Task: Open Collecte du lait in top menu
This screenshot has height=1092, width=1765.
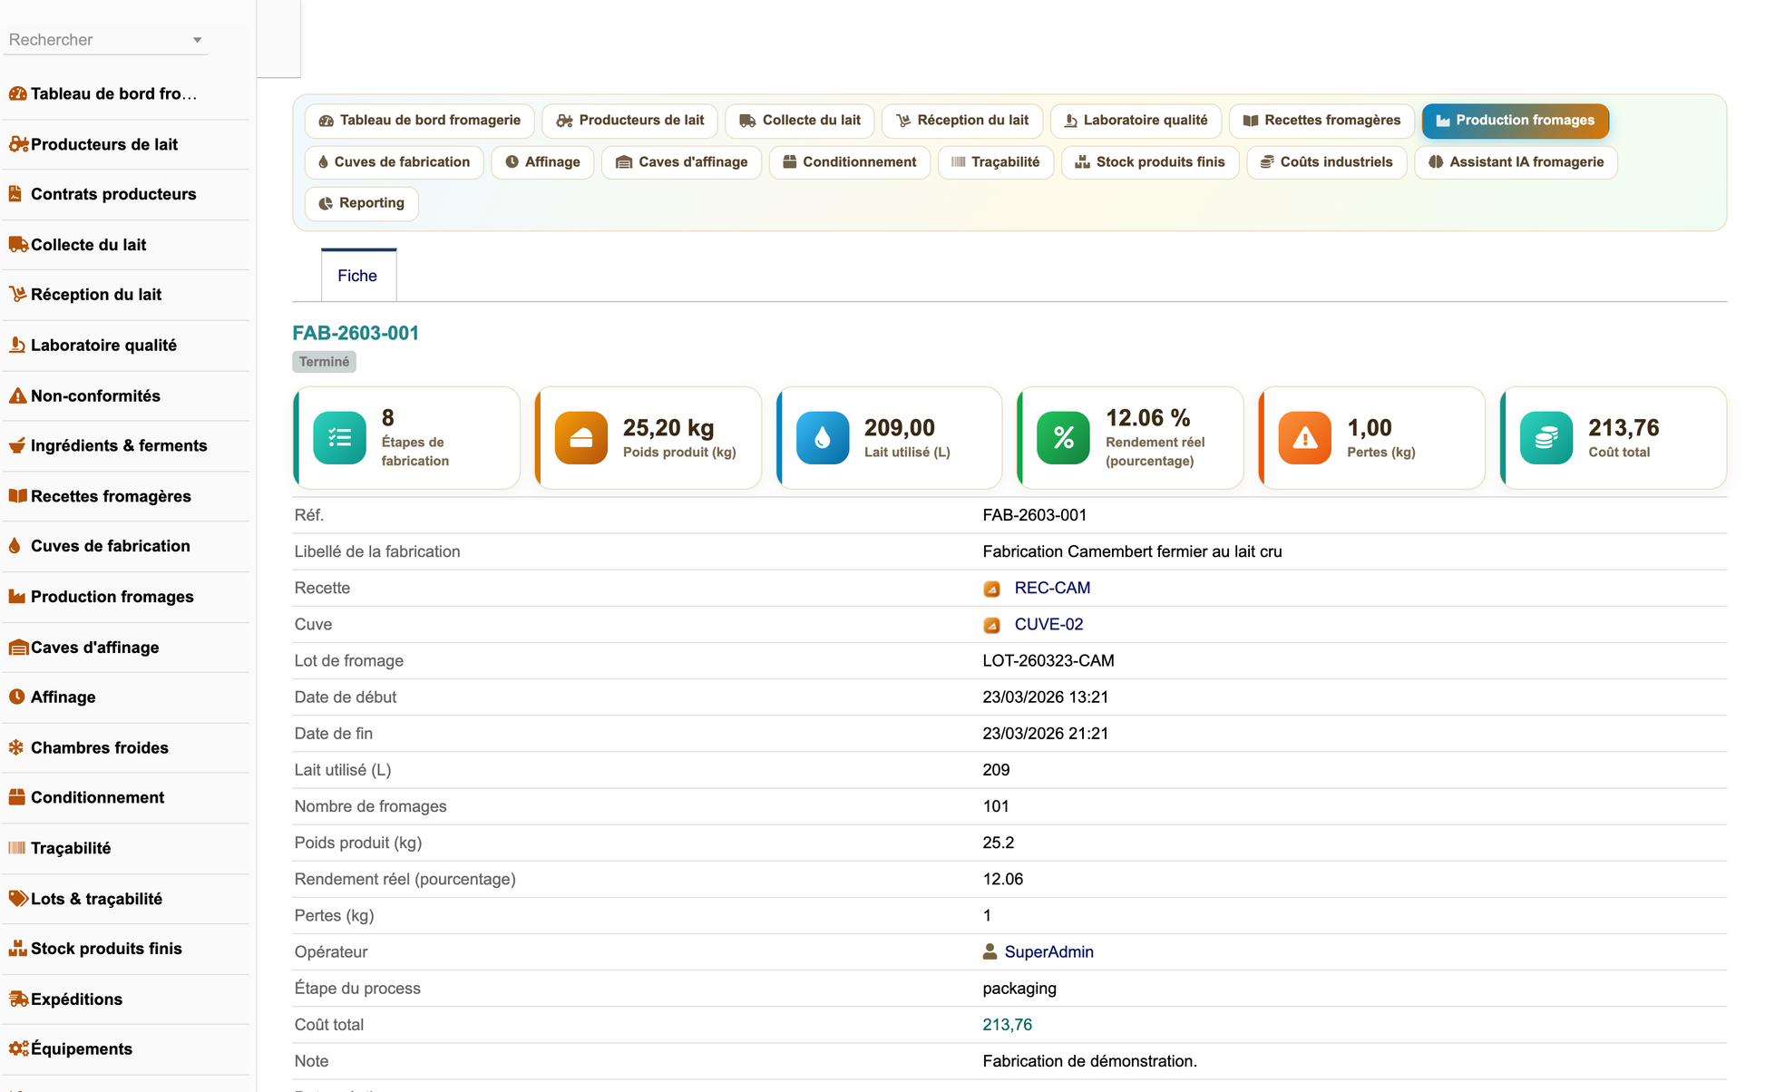Action: (799, 121)
